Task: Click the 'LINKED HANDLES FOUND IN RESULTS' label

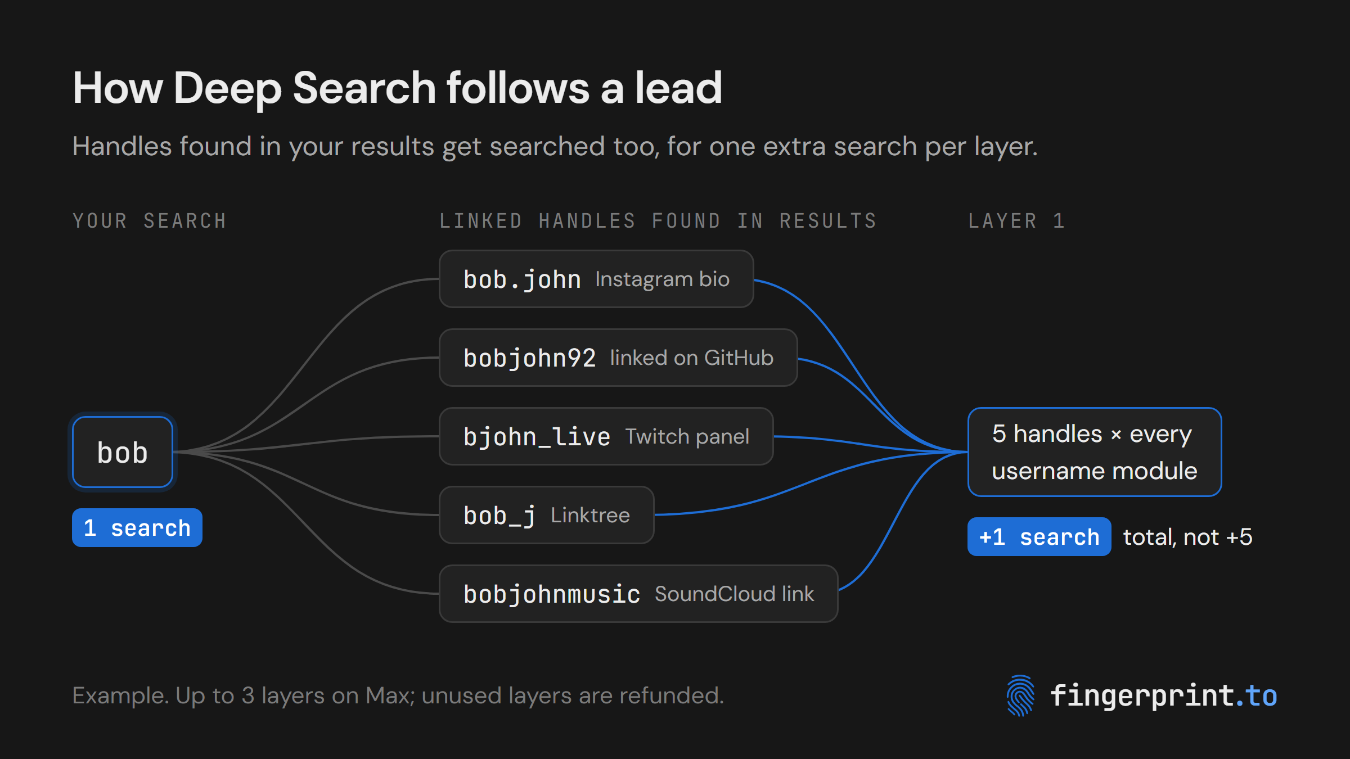Action: pyautogui.click(x=658, y=221)
